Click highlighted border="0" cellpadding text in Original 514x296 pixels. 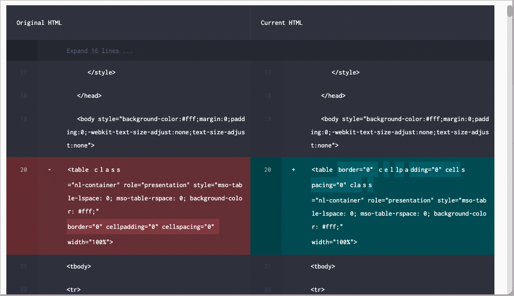tap(142, 227)
